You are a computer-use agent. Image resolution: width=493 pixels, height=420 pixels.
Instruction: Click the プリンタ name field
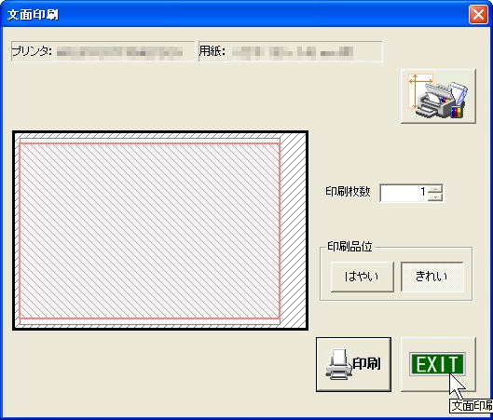[x=103, y=51]
